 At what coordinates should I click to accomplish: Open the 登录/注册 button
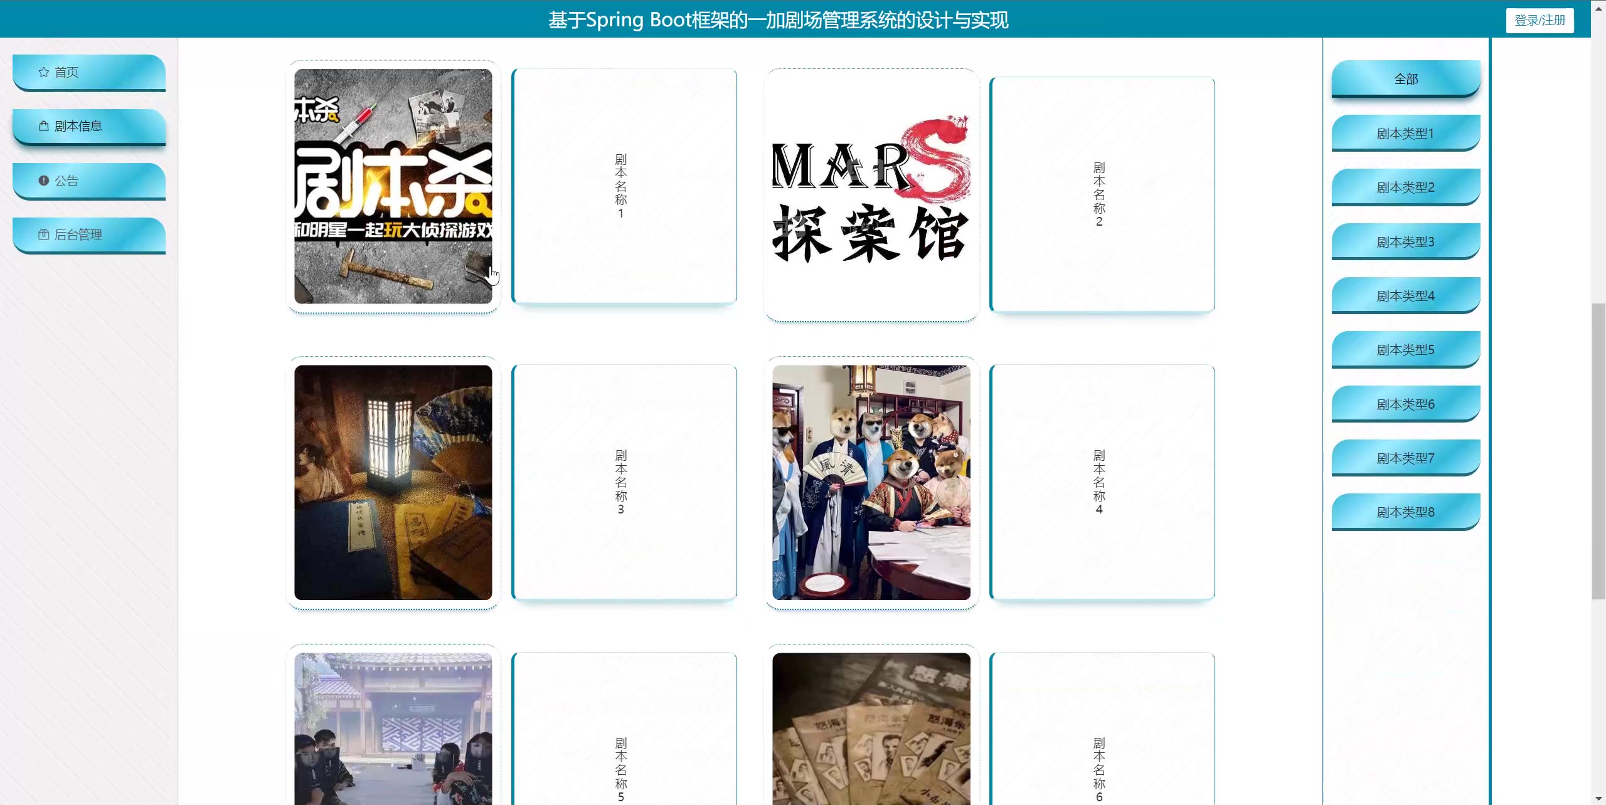[x=1540, y=20]
